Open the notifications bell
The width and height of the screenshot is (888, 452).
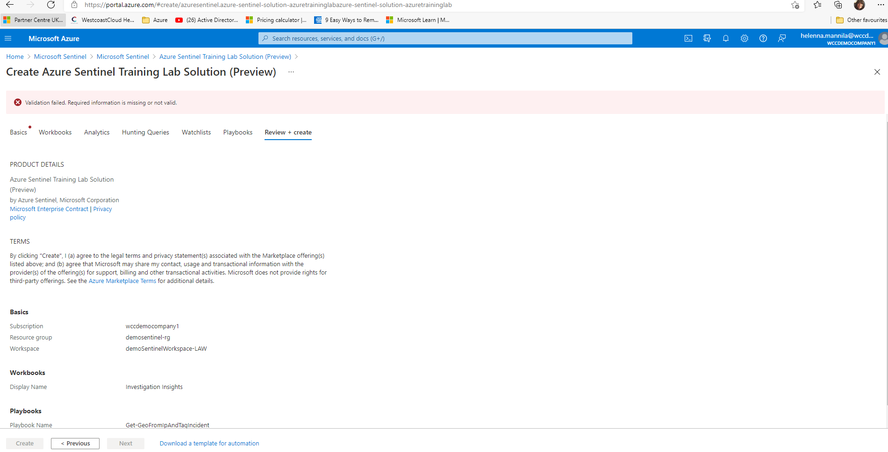pyautogui.click(x=725, y=38)
